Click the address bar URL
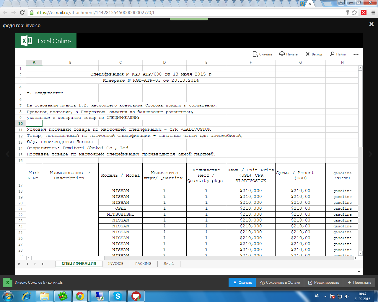The image size is (378, 302). pyautogui.click(x=95, y=13)
